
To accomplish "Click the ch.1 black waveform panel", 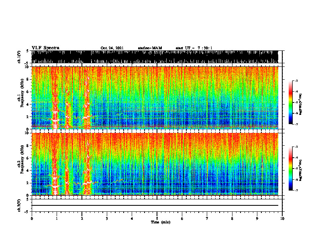I will point(155,57).
